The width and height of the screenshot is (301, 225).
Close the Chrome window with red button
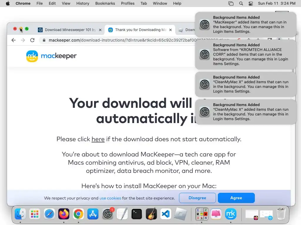[x=15, y=29]
